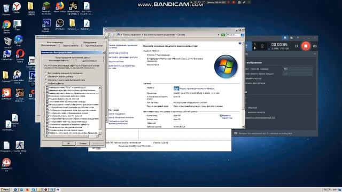This screenshot has height=192, width=342.
Task: Open 'Индекс производительности Windows' link
Action: 197,89
